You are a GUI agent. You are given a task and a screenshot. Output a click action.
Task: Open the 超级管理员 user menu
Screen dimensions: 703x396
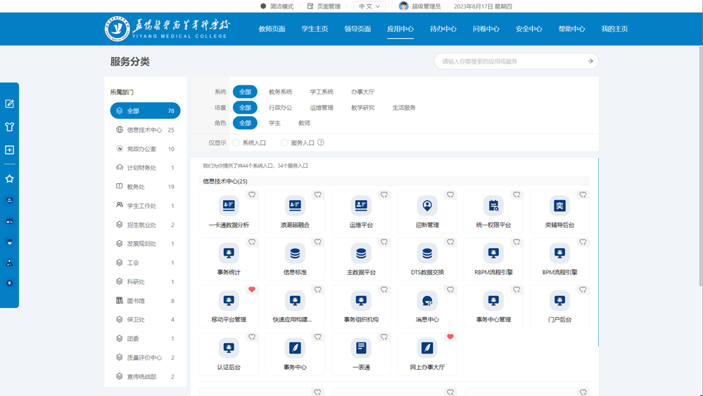[x=419, y=6]
